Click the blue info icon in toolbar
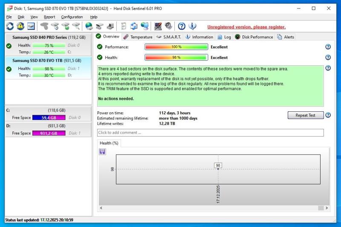 193,26
